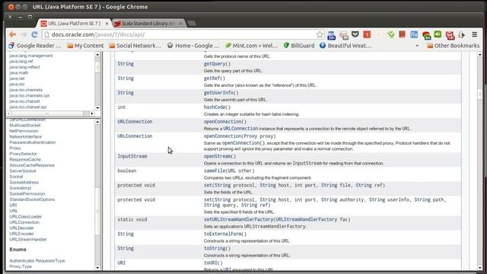This screenshot has width=487, height=274.
Task: Click packages list scroll-down arrow
Action: coord(97,108)
